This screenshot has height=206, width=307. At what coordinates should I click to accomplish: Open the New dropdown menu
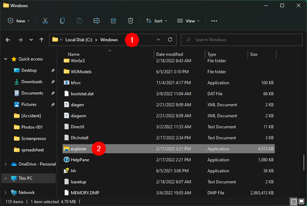click(x=18, y=21)
